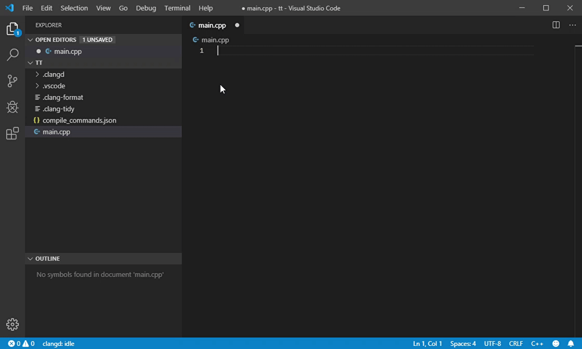Viewport: 582px width, 349px height.
Task: Click the .clang-format file icon
Action: [x=37, y=97]
